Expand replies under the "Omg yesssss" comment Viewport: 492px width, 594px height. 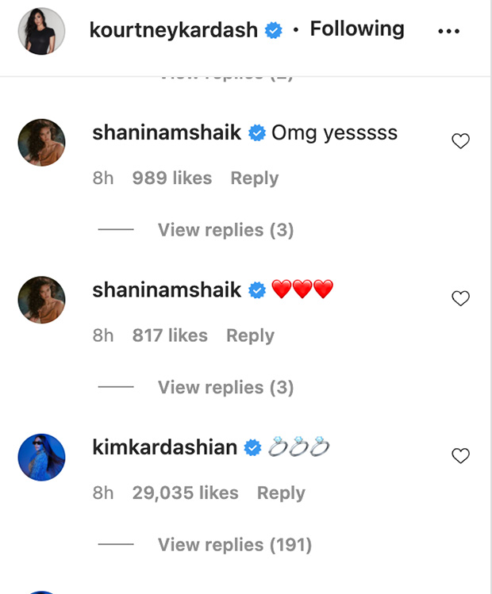click(225, 230)
